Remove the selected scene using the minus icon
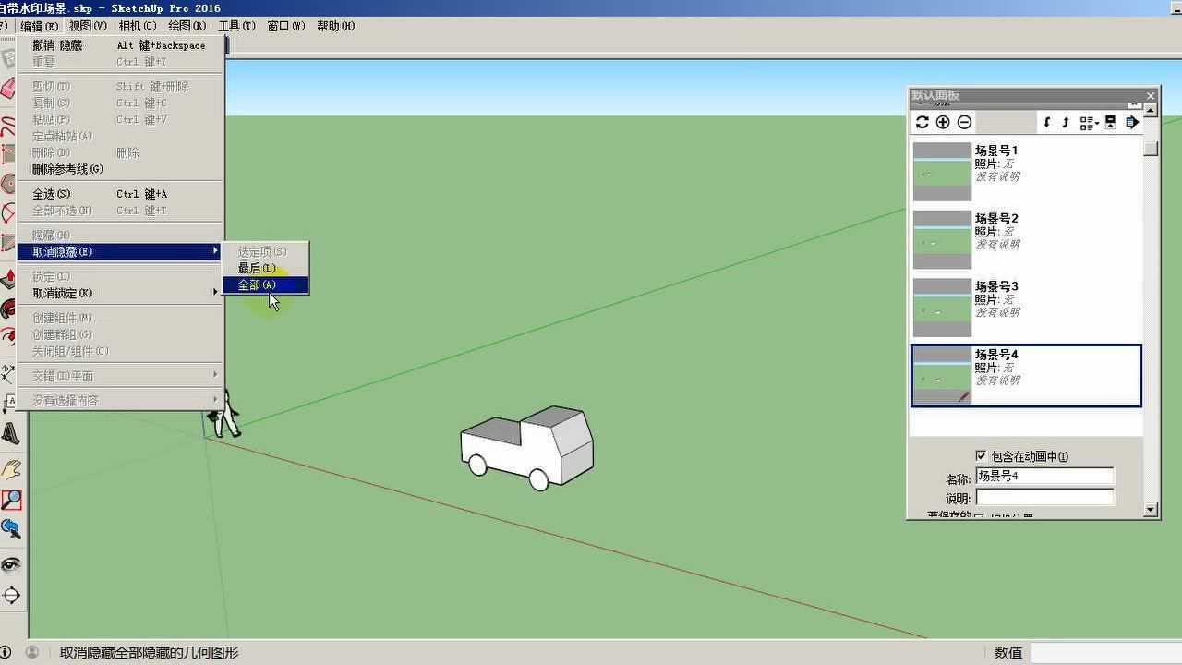 (964, 122)
